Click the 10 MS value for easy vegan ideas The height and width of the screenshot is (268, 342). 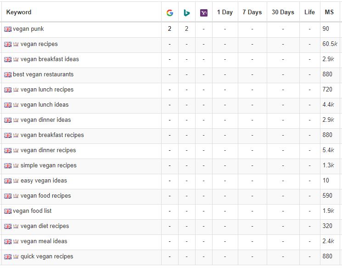coord(326,181)
